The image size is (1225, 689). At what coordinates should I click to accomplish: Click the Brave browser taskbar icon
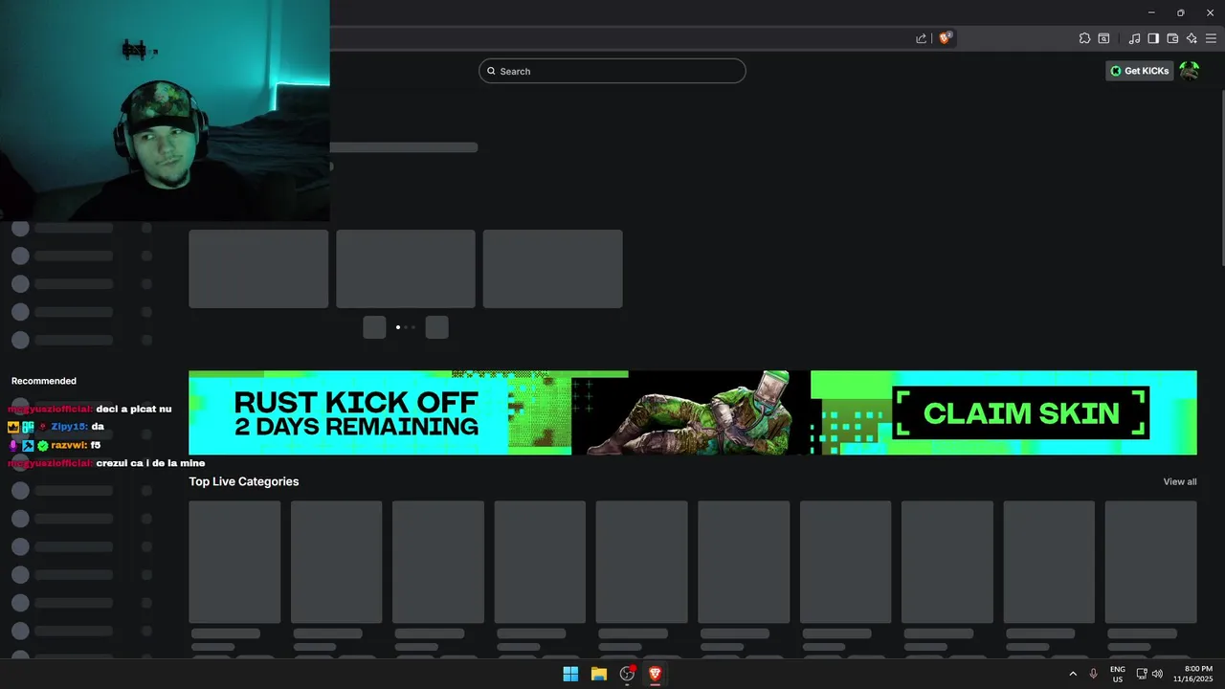[656, 674]
